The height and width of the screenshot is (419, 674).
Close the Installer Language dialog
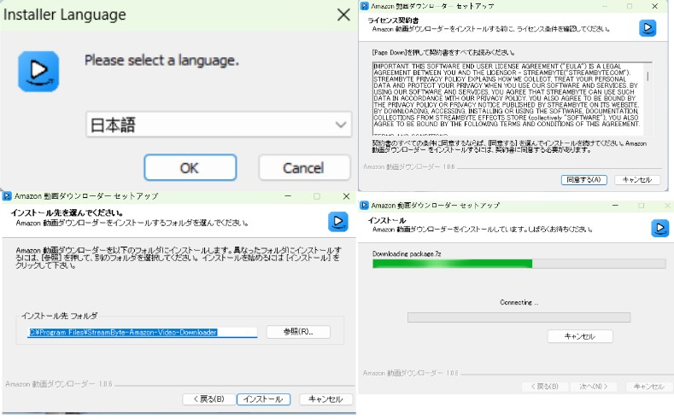[343, 15]
